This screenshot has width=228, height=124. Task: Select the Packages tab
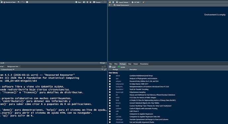pyautogui.click(x=123, y=64)
